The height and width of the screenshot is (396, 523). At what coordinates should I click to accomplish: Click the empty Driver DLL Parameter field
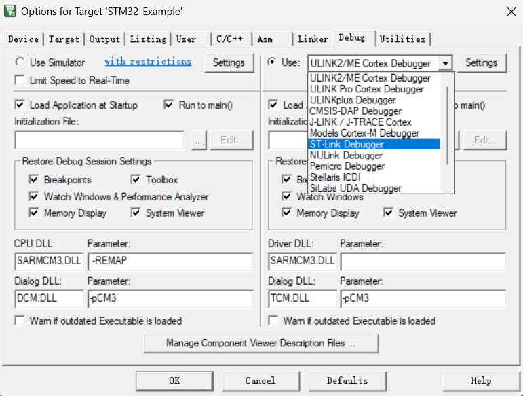pos(423,261)
